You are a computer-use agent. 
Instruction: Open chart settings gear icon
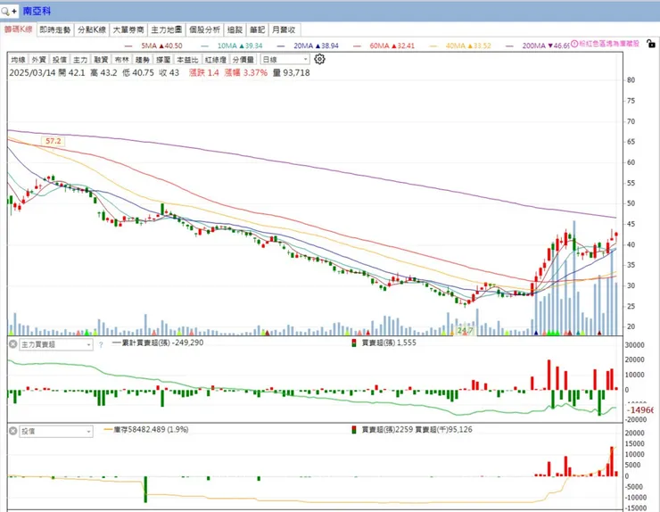(320, 60)
